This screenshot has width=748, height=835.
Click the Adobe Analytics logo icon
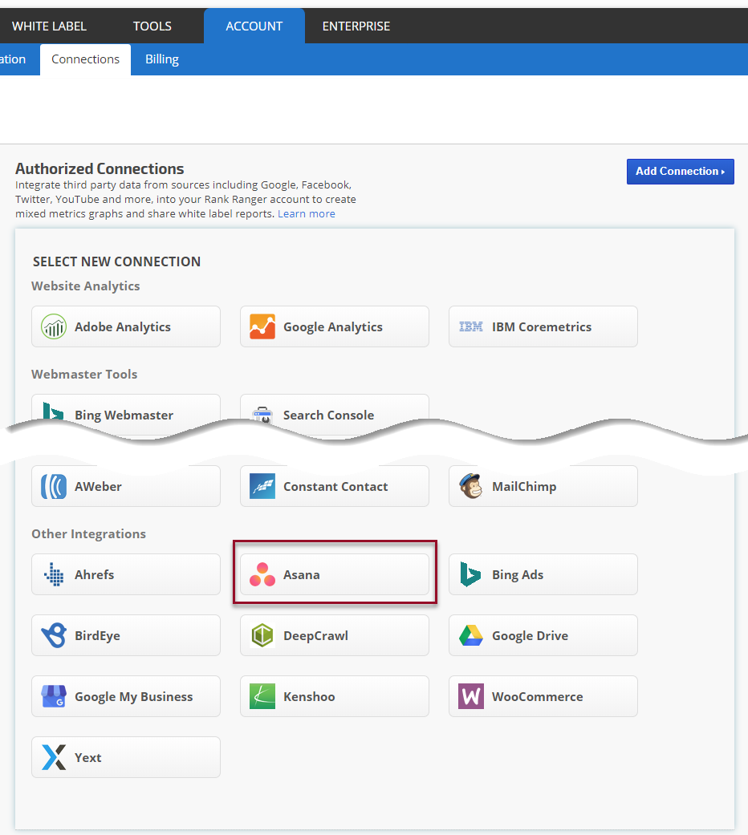[x=54, y=326]
